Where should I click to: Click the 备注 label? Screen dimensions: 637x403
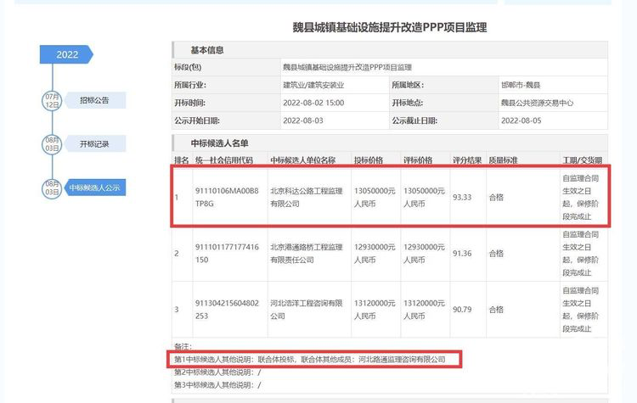pos(183,347)
